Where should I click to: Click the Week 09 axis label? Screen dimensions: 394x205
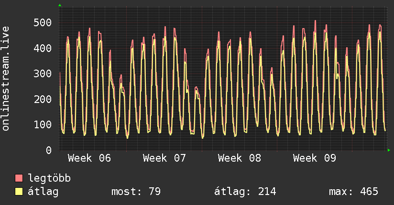tap(314, 158)
